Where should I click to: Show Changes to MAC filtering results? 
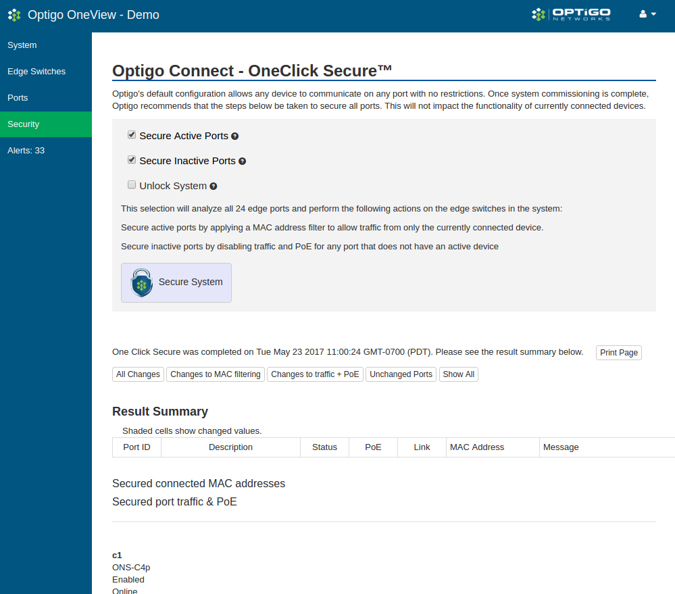point(216,374)
